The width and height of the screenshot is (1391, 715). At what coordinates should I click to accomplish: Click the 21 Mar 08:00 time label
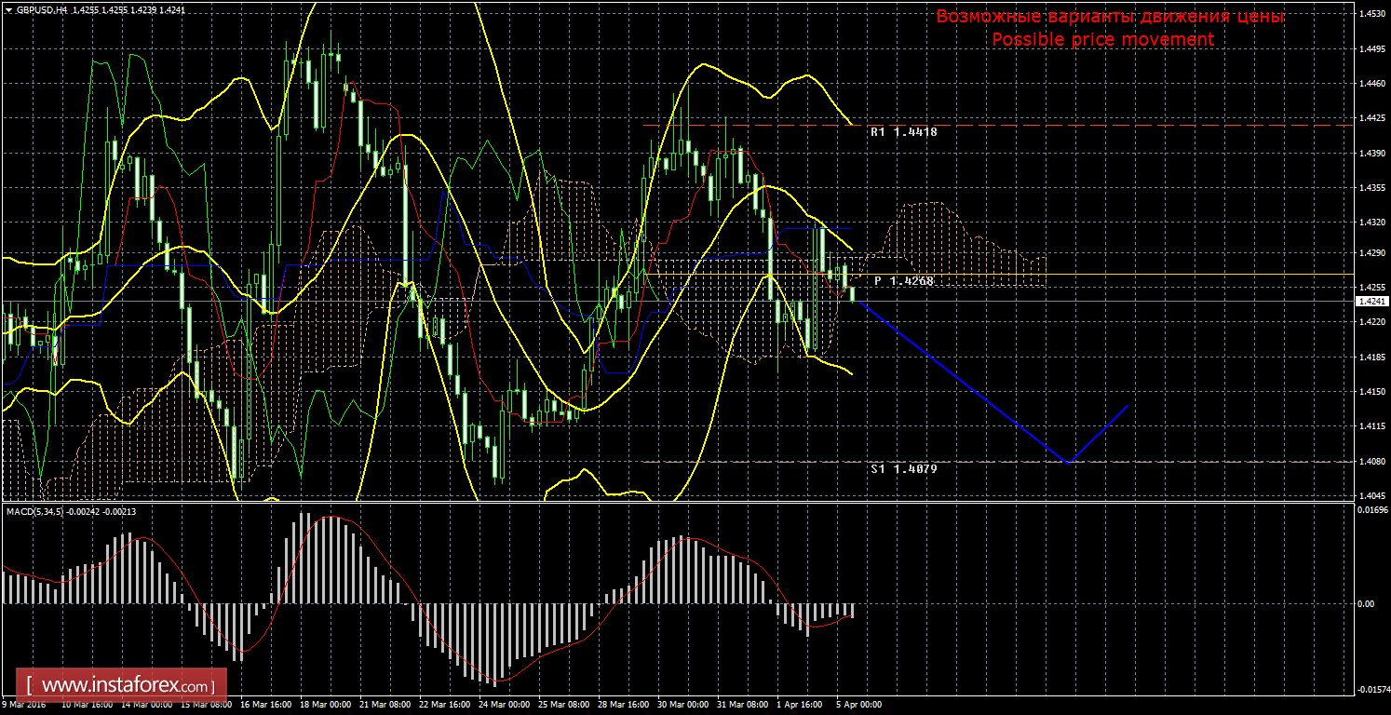pos(384,706)
